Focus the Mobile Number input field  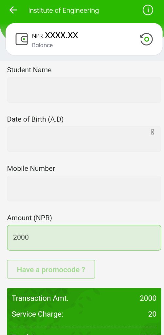point(84,188)
